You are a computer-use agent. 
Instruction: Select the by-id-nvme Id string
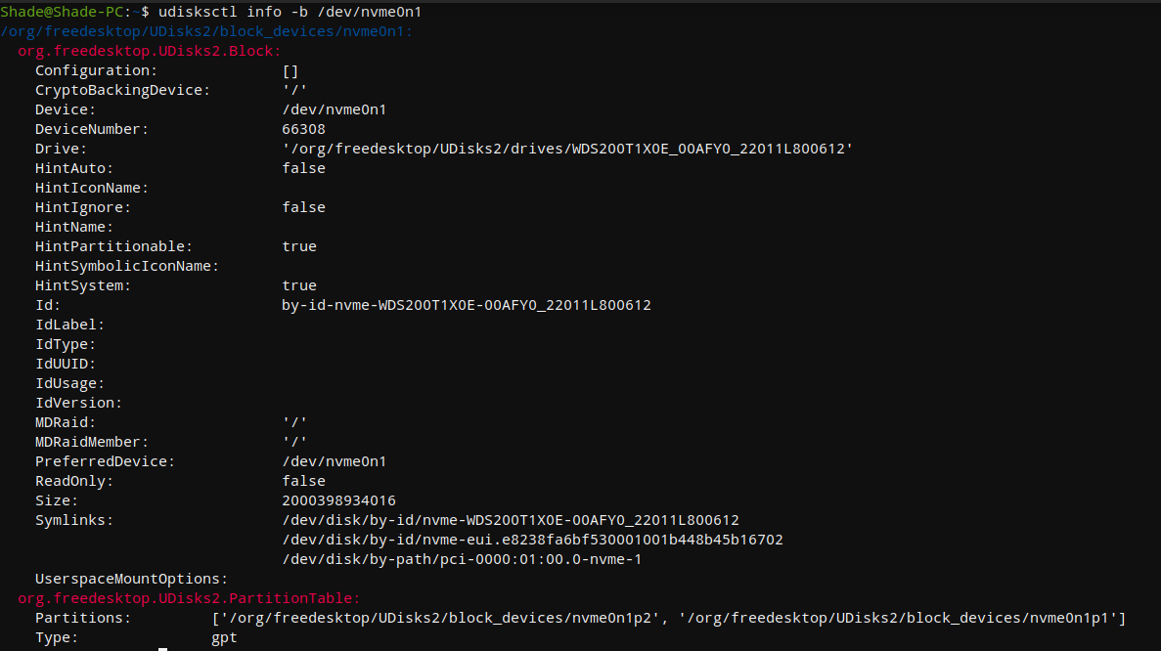pos(466,304)
